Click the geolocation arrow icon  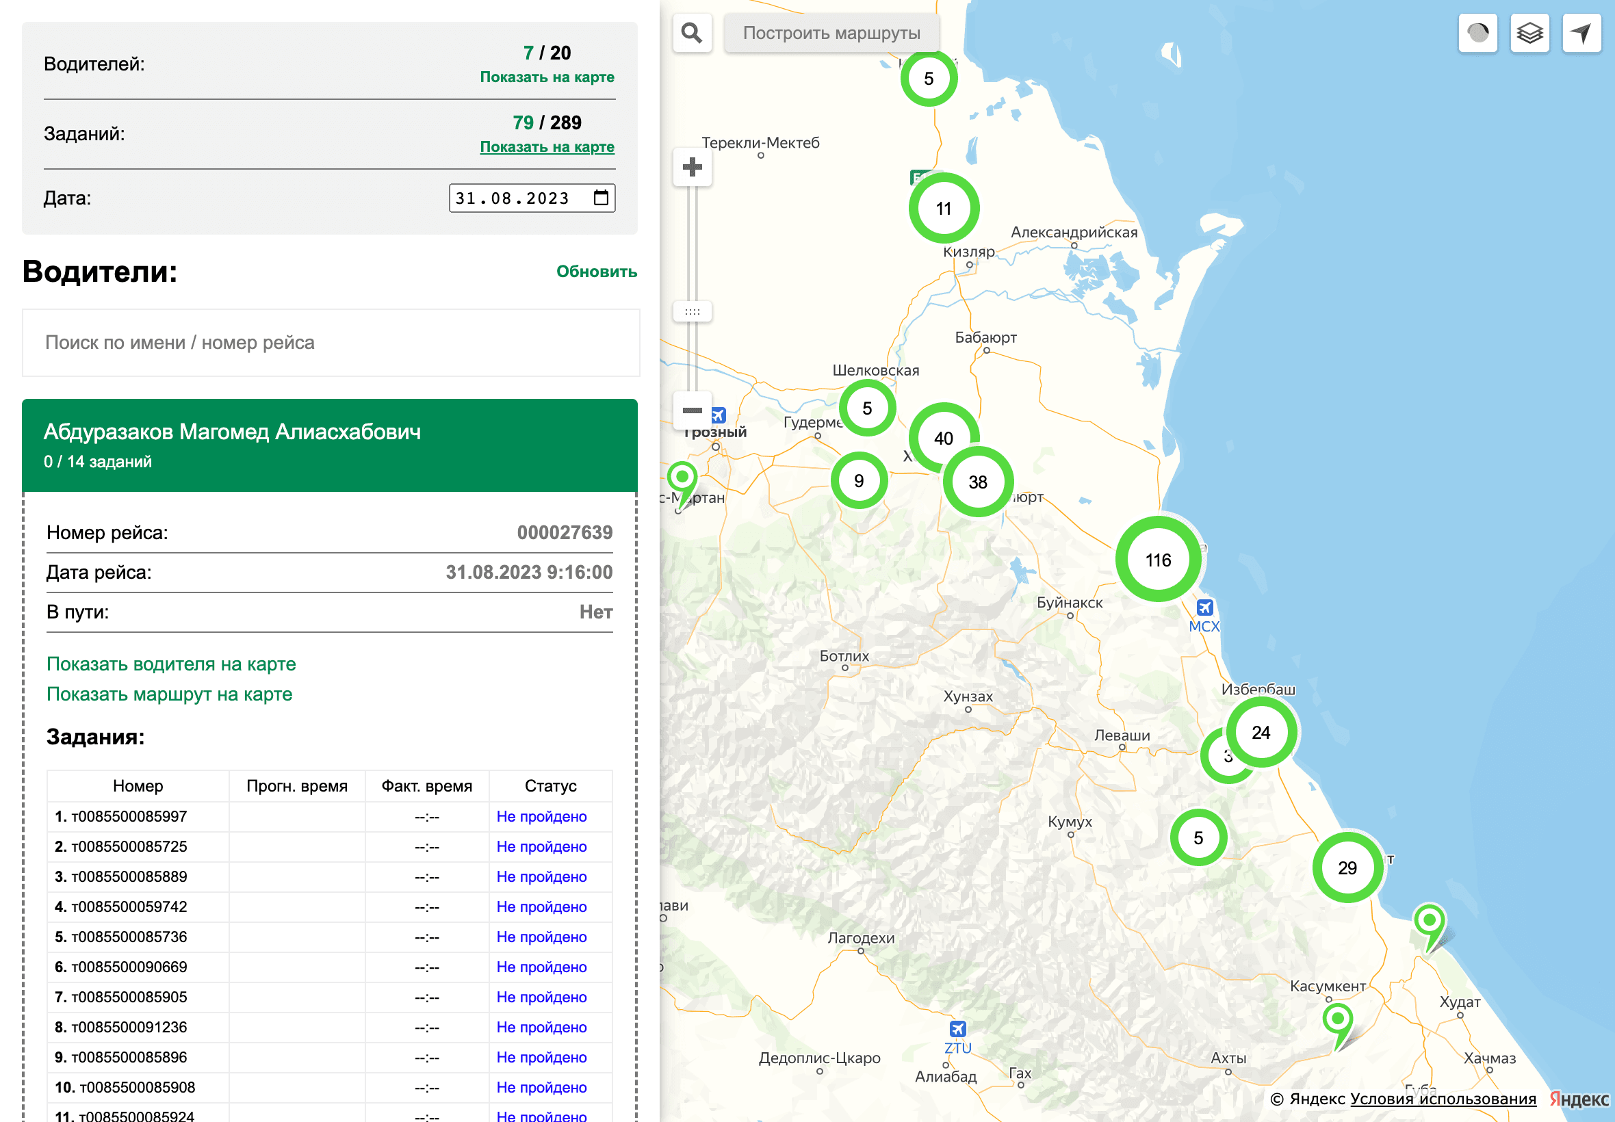[x=1582, y=32]
